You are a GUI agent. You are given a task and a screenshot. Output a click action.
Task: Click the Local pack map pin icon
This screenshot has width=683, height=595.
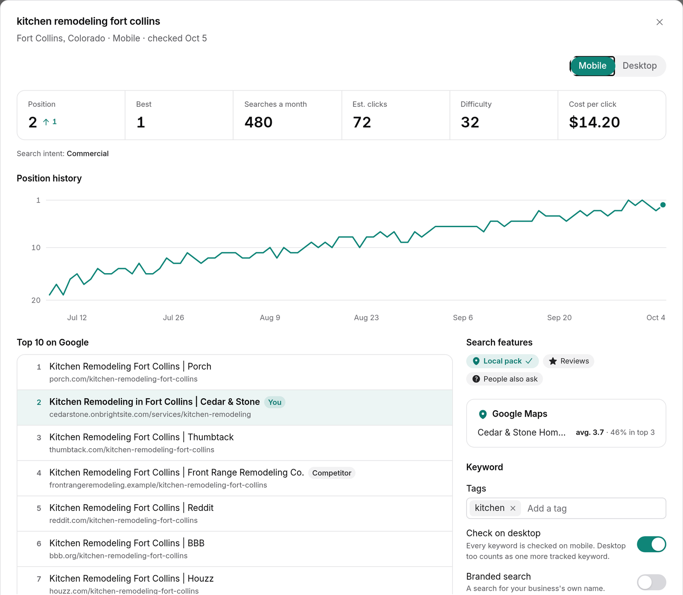coord(476,361)
